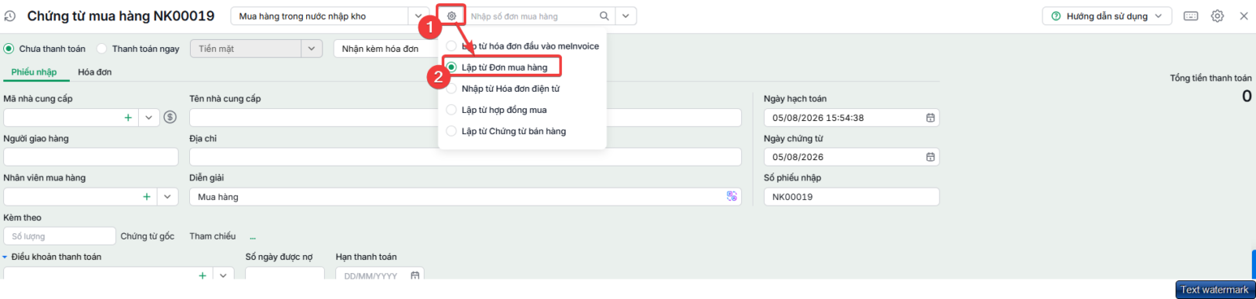Open the keyboard shortcuts icon
The image size is (1256, 299).
[1191, 16]
